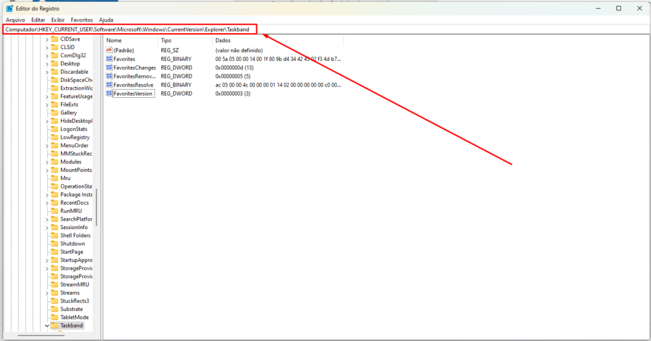Click the RecentDocs folder icon

point(55,203)
